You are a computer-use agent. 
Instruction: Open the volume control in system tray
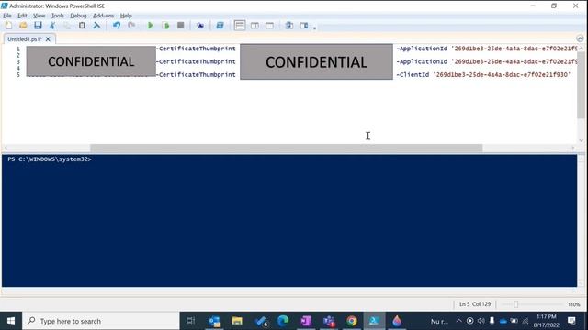pos(481,321)
